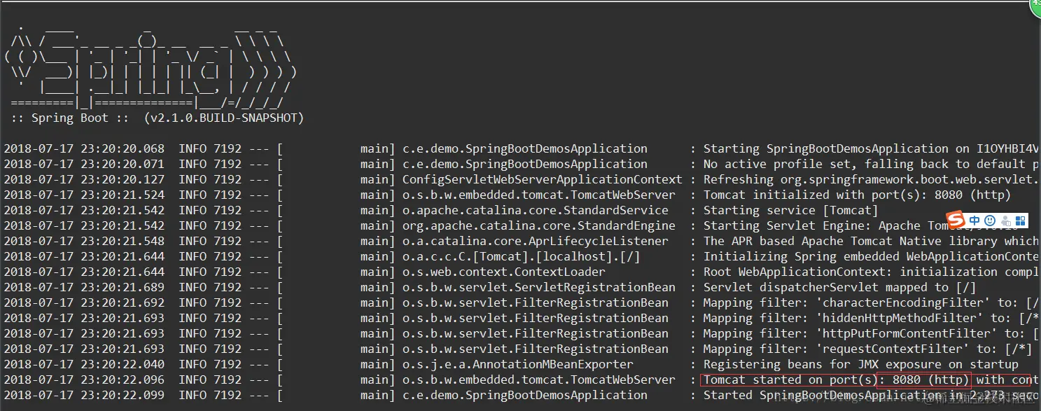Click the org.apache.catalina.core.StandardEngine logger name
1041x411 pixels.
click(x=538, y=225)
